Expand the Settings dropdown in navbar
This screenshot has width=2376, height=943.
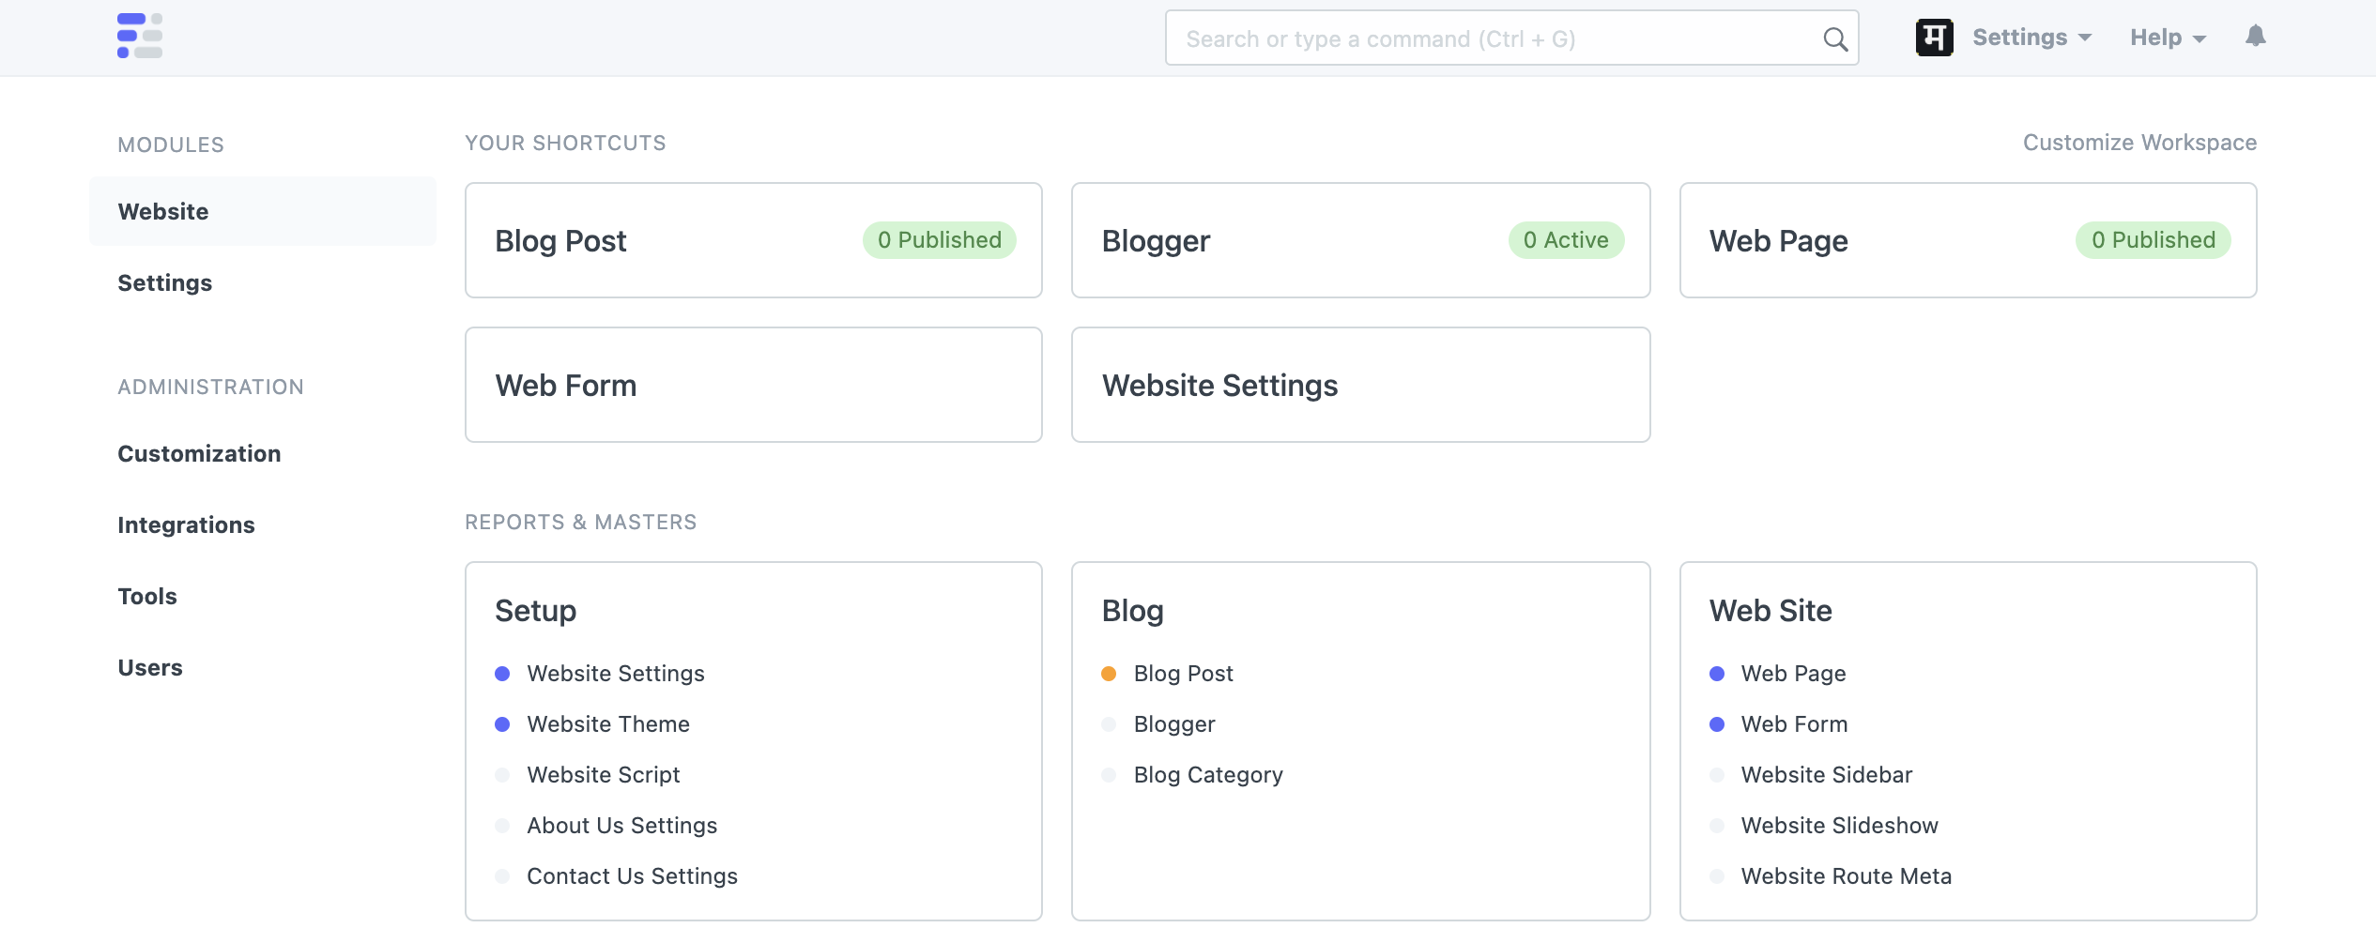[x=2031, y=38]
